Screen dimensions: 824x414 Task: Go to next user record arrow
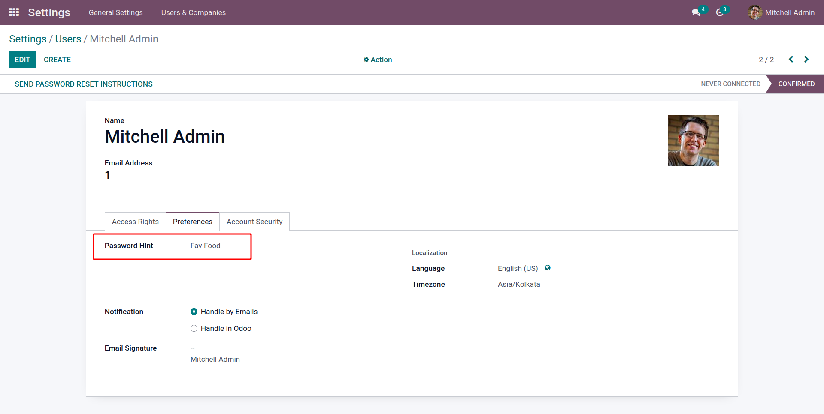(x=806, y=60)
